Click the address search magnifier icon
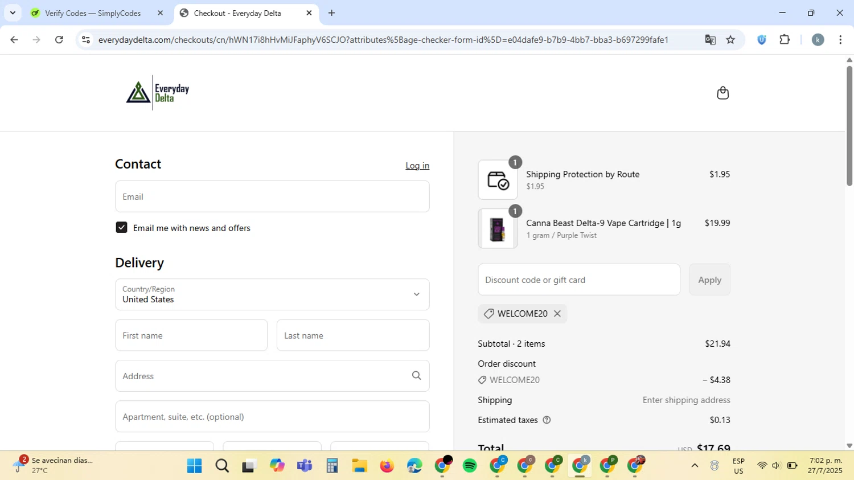 point(416,376)
